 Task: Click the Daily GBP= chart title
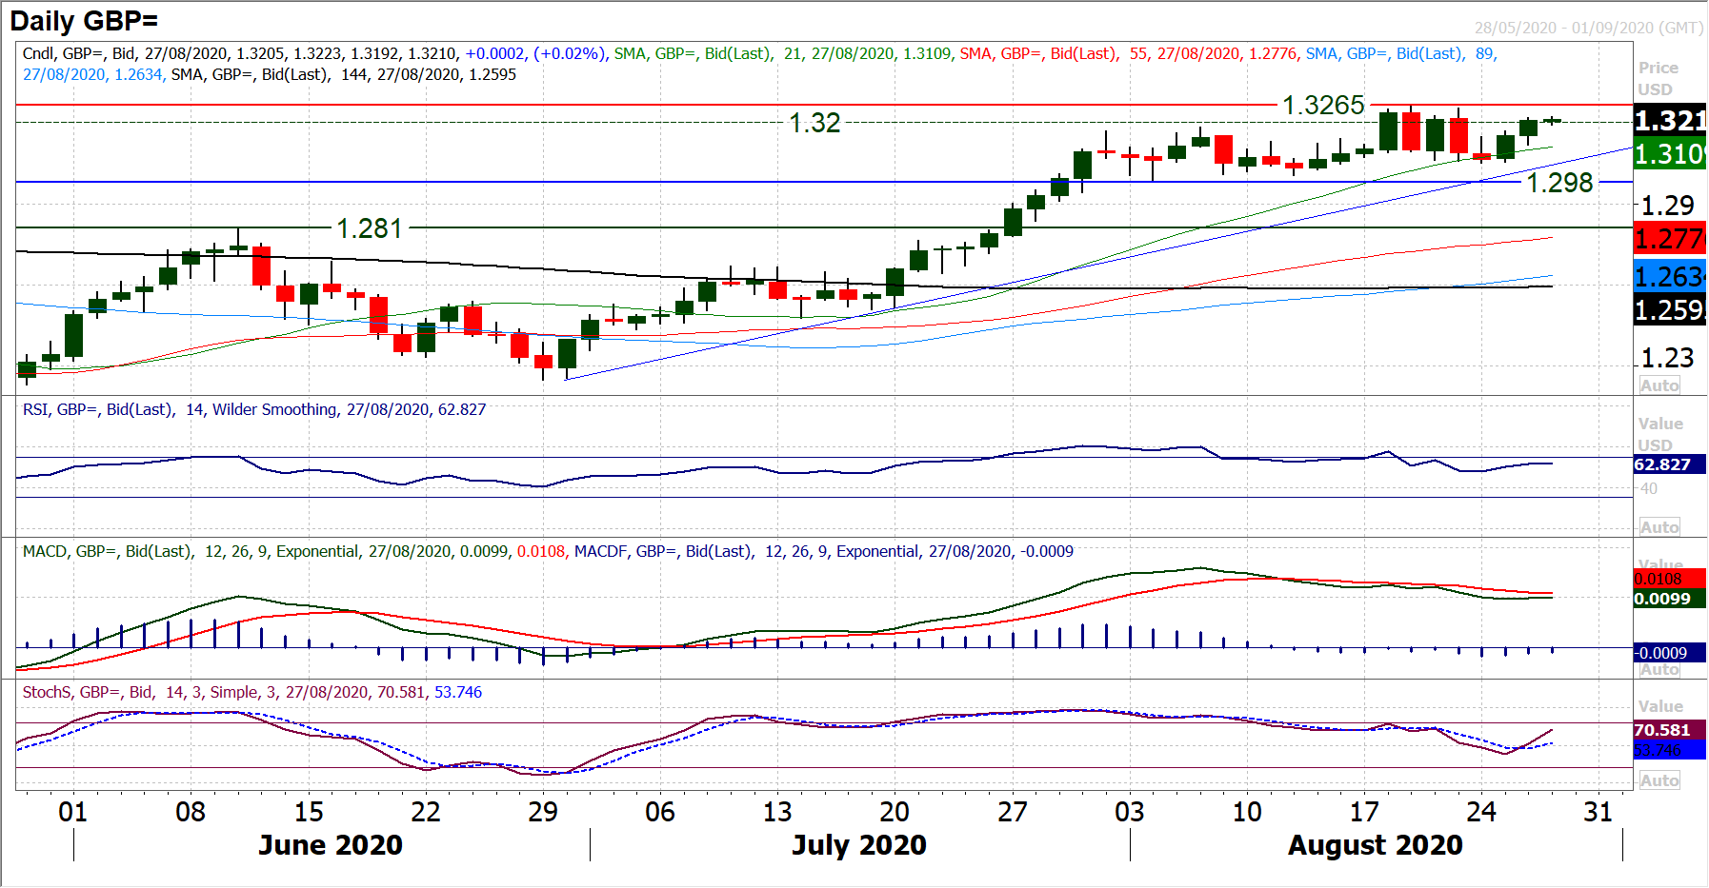coord(84,21)
